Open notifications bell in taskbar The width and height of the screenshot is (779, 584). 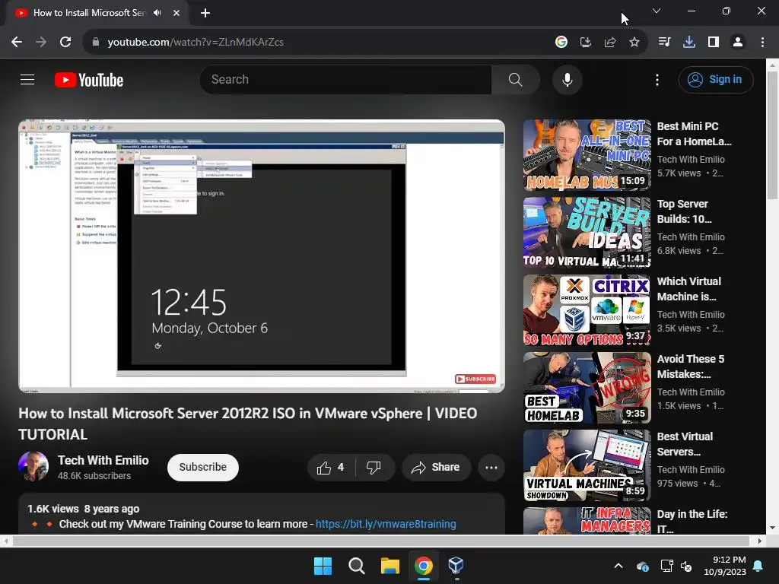(x=758, y=566)
